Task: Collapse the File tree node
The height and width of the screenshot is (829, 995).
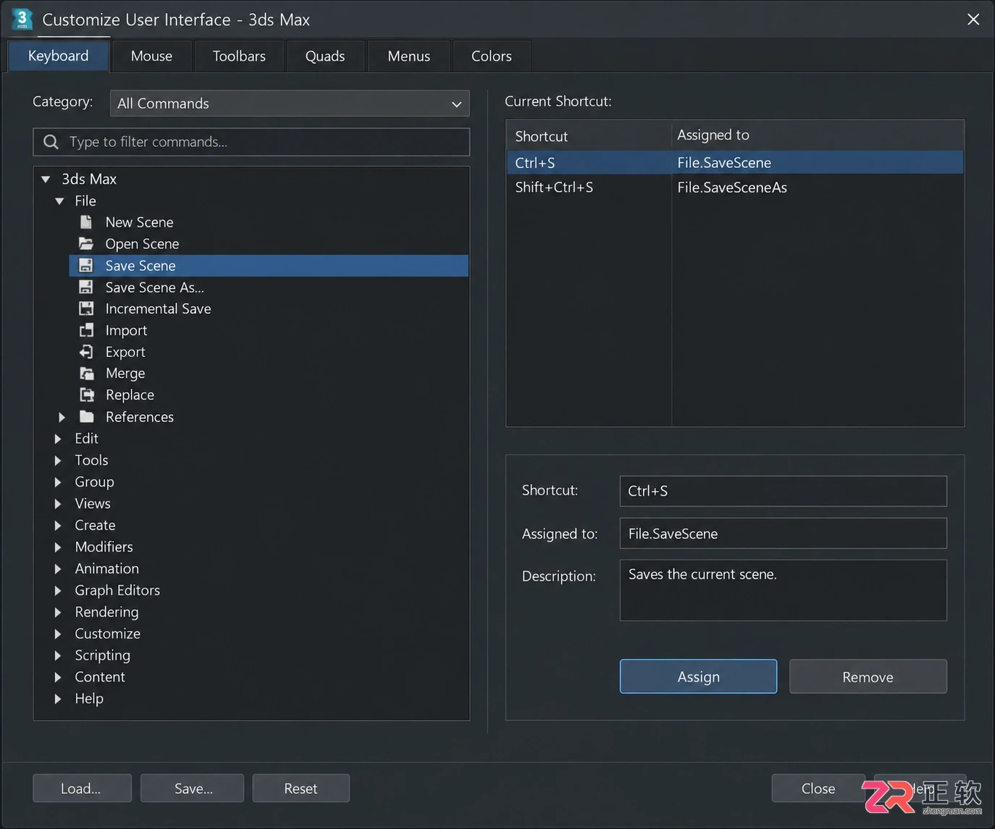Action: [x=59, y=201]
